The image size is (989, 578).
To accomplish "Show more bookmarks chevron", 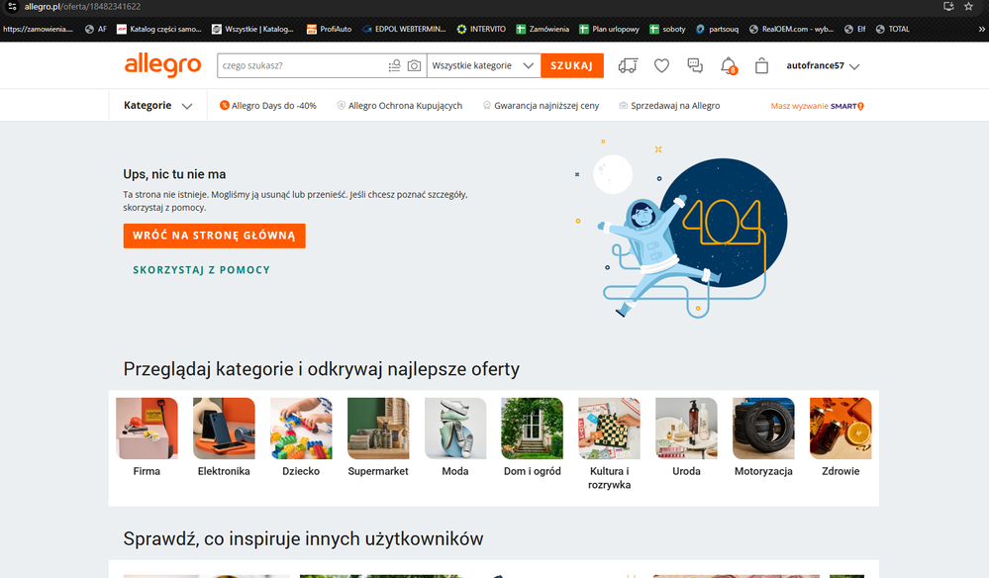I will (x=981, y=29).
